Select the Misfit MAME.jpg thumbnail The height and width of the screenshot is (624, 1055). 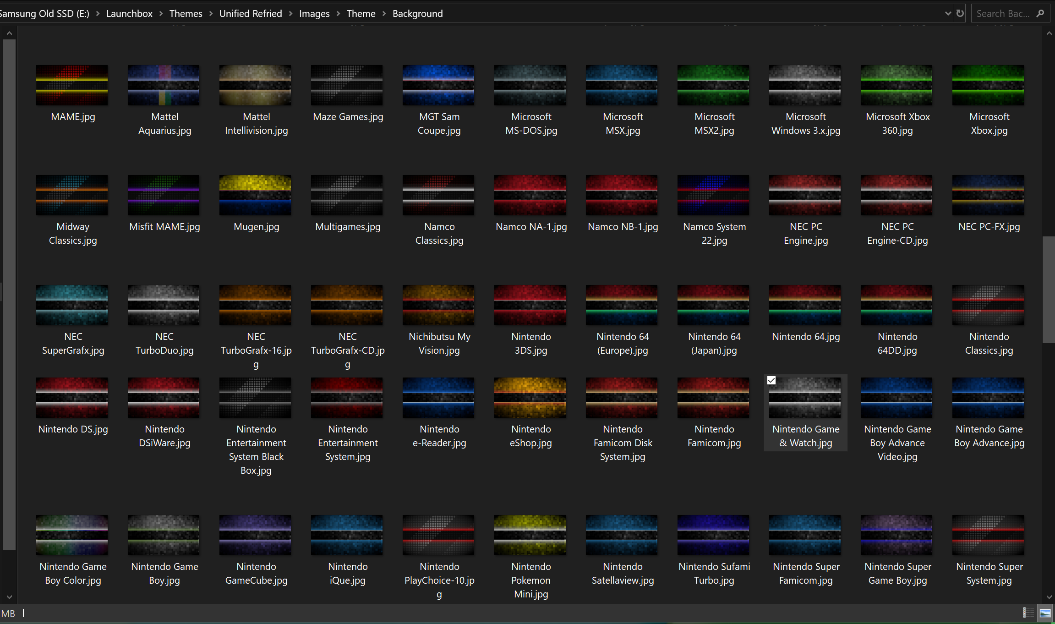[164, 195]
